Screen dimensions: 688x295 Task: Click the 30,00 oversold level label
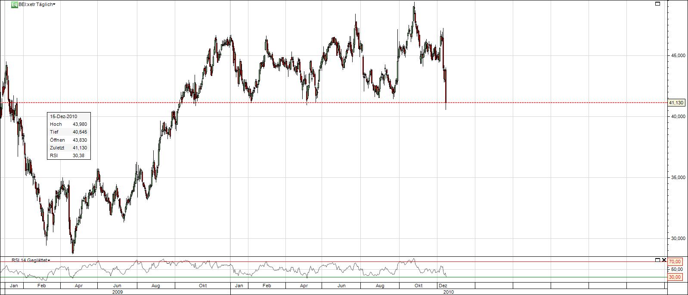[675, 277]
